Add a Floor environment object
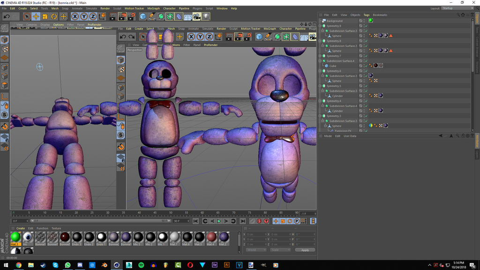Screen dimensions: 480x270 click(188, 16)
